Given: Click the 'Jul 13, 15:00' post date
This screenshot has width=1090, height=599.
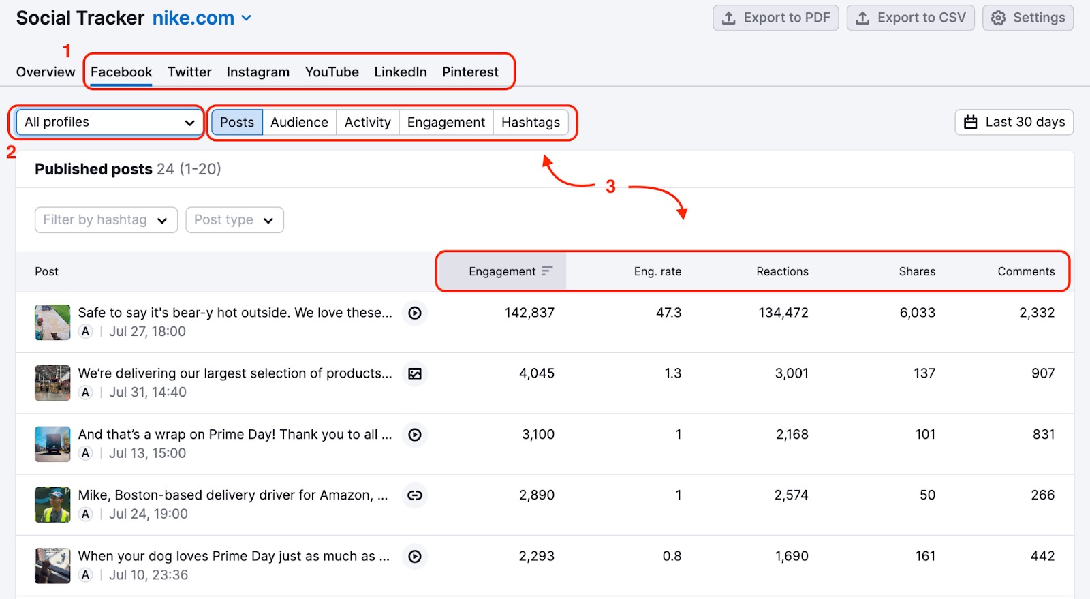Looking at the screenshot, I should point(147,453).
